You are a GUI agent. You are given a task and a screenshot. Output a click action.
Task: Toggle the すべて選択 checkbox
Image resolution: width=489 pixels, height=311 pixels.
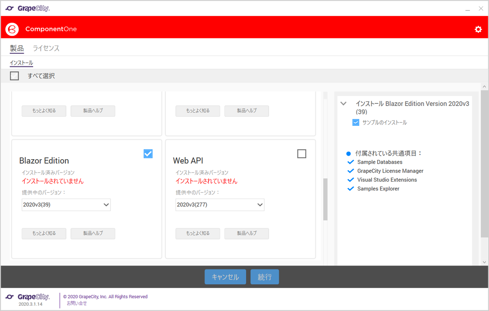[14, 76]
